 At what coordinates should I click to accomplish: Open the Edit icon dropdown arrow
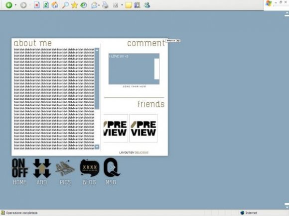coord(122,5)
